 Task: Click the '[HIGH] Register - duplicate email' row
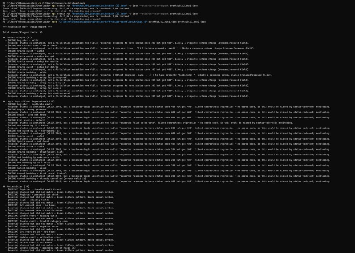pyautogui.click(x=29, y=104)
